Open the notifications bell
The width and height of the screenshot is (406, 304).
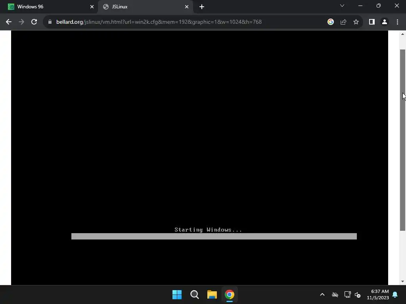(395, 294)
